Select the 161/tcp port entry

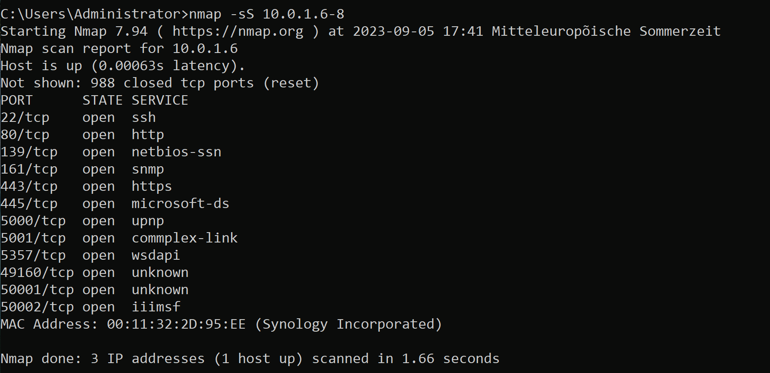pos(29,169)
